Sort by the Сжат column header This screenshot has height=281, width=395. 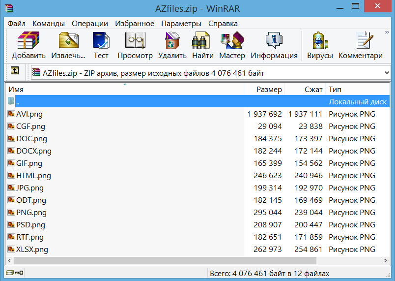pyautogui.click(x=305, y=89)
